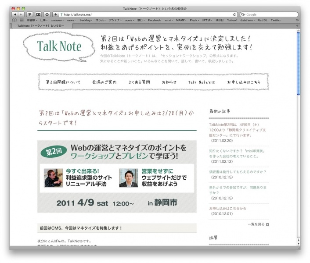
Task: Click the new tab plus icon
Action: pos(297,26)
